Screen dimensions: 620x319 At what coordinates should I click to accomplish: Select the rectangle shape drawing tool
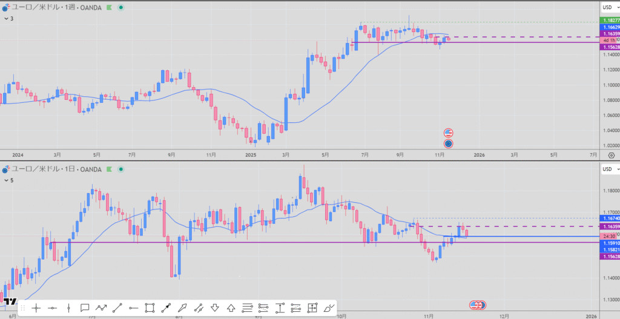pos(150,308)
